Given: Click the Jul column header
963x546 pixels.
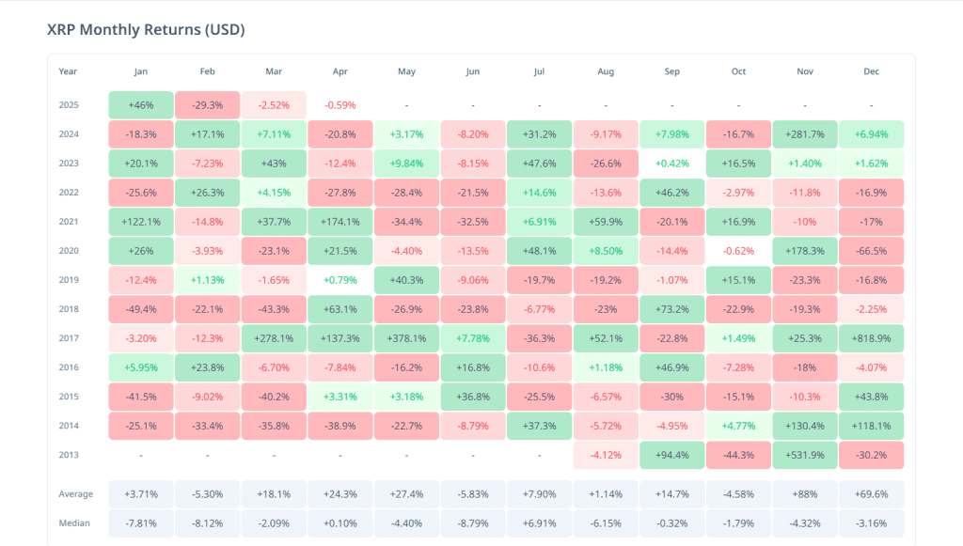Looking at the screenshot, I should click(539, 71).
